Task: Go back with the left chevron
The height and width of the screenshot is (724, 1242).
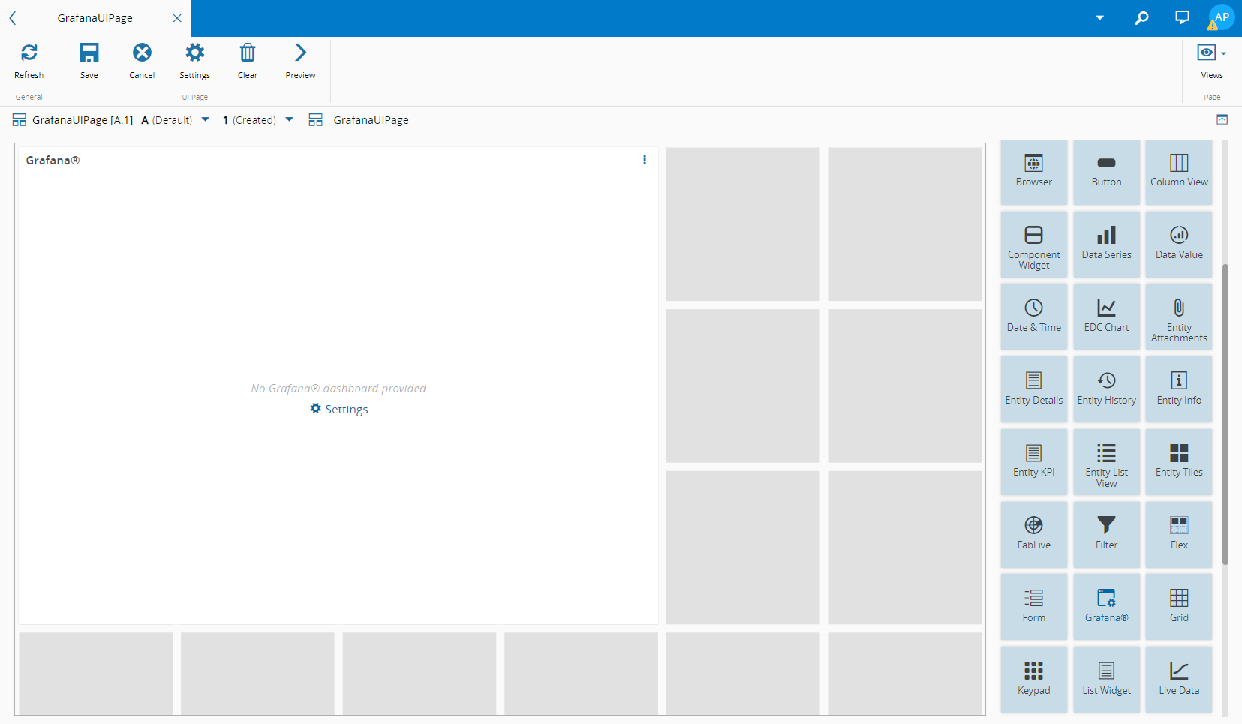Action: [x=13, y=18]
